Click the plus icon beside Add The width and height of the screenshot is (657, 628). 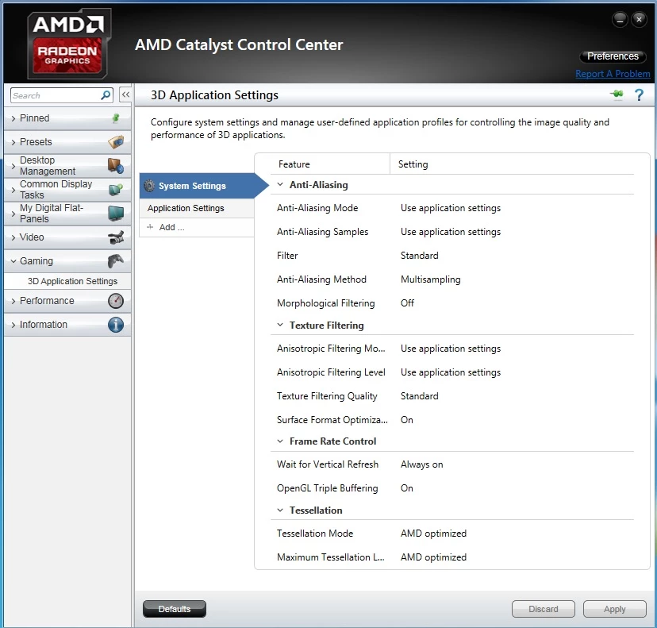click(150, 227)
